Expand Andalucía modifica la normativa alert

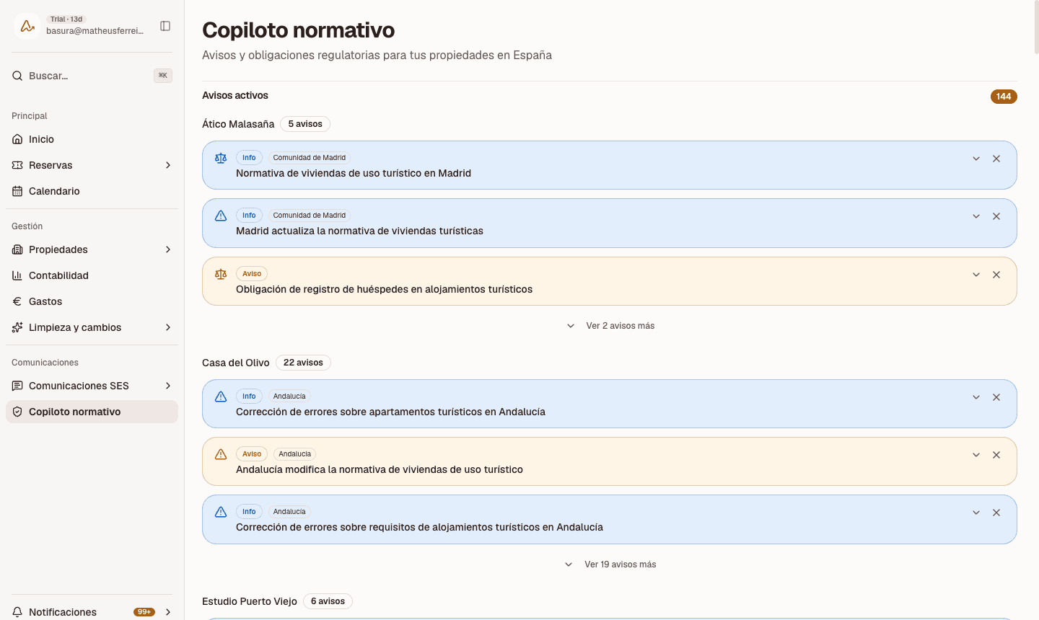tap(976, 455)
